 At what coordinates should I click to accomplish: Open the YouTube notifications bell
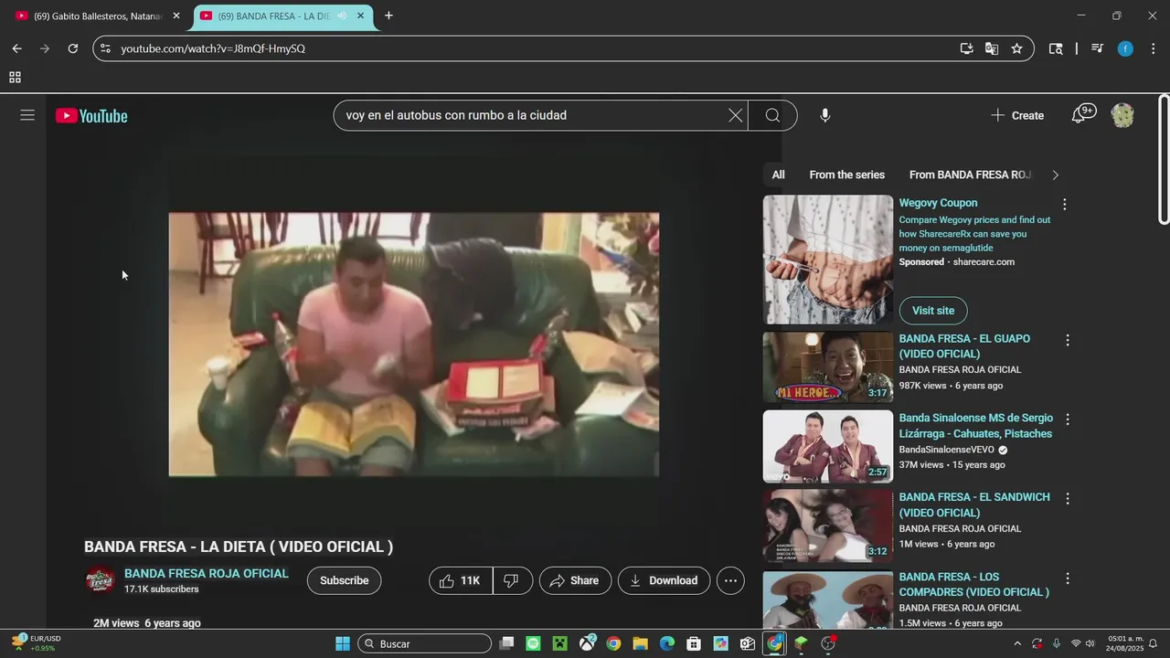click(x=1081, y=115)
